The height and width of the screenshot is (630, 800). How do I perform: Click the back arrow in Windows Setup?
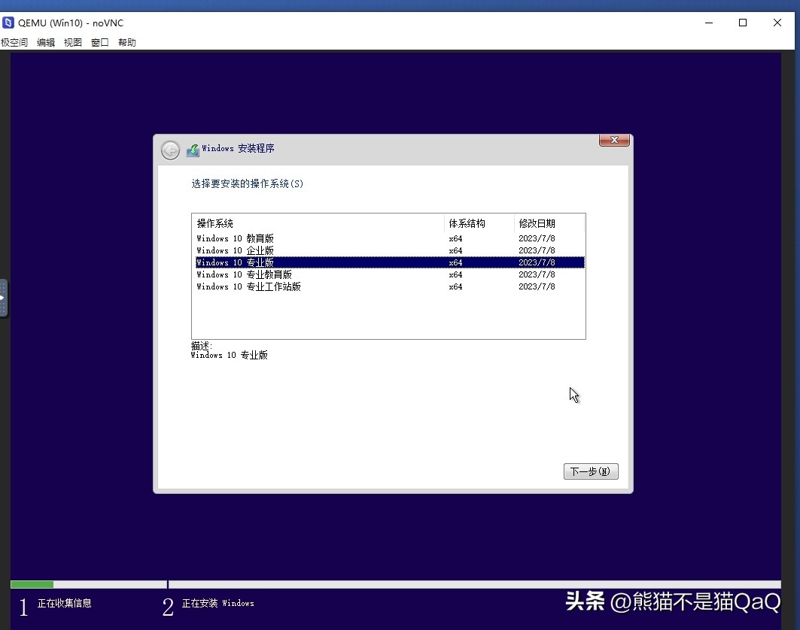coord(170,150)
